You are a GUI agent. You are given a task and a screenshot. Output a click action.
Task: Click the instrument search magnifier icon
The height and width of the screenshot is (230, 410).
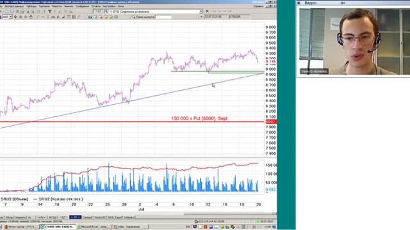[x=133, y=17]
